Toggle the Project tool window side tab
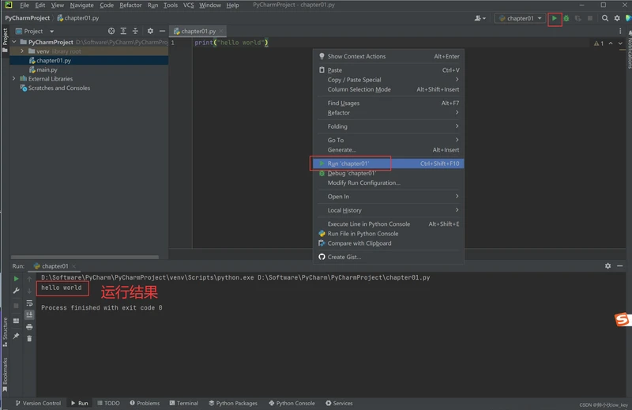 click(x=5, y=40)
